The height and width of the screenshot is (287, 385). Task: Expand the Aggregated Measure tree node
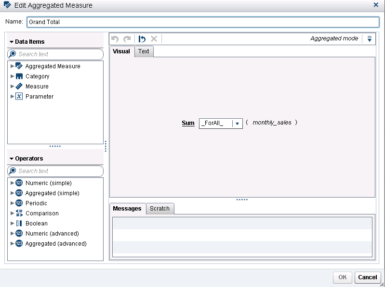click(12, 66)
